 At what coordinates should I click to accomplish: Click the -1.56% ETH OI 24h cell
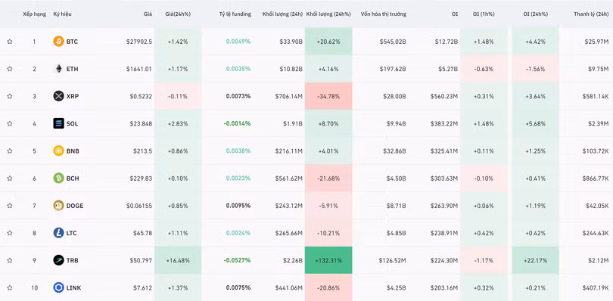535,69
